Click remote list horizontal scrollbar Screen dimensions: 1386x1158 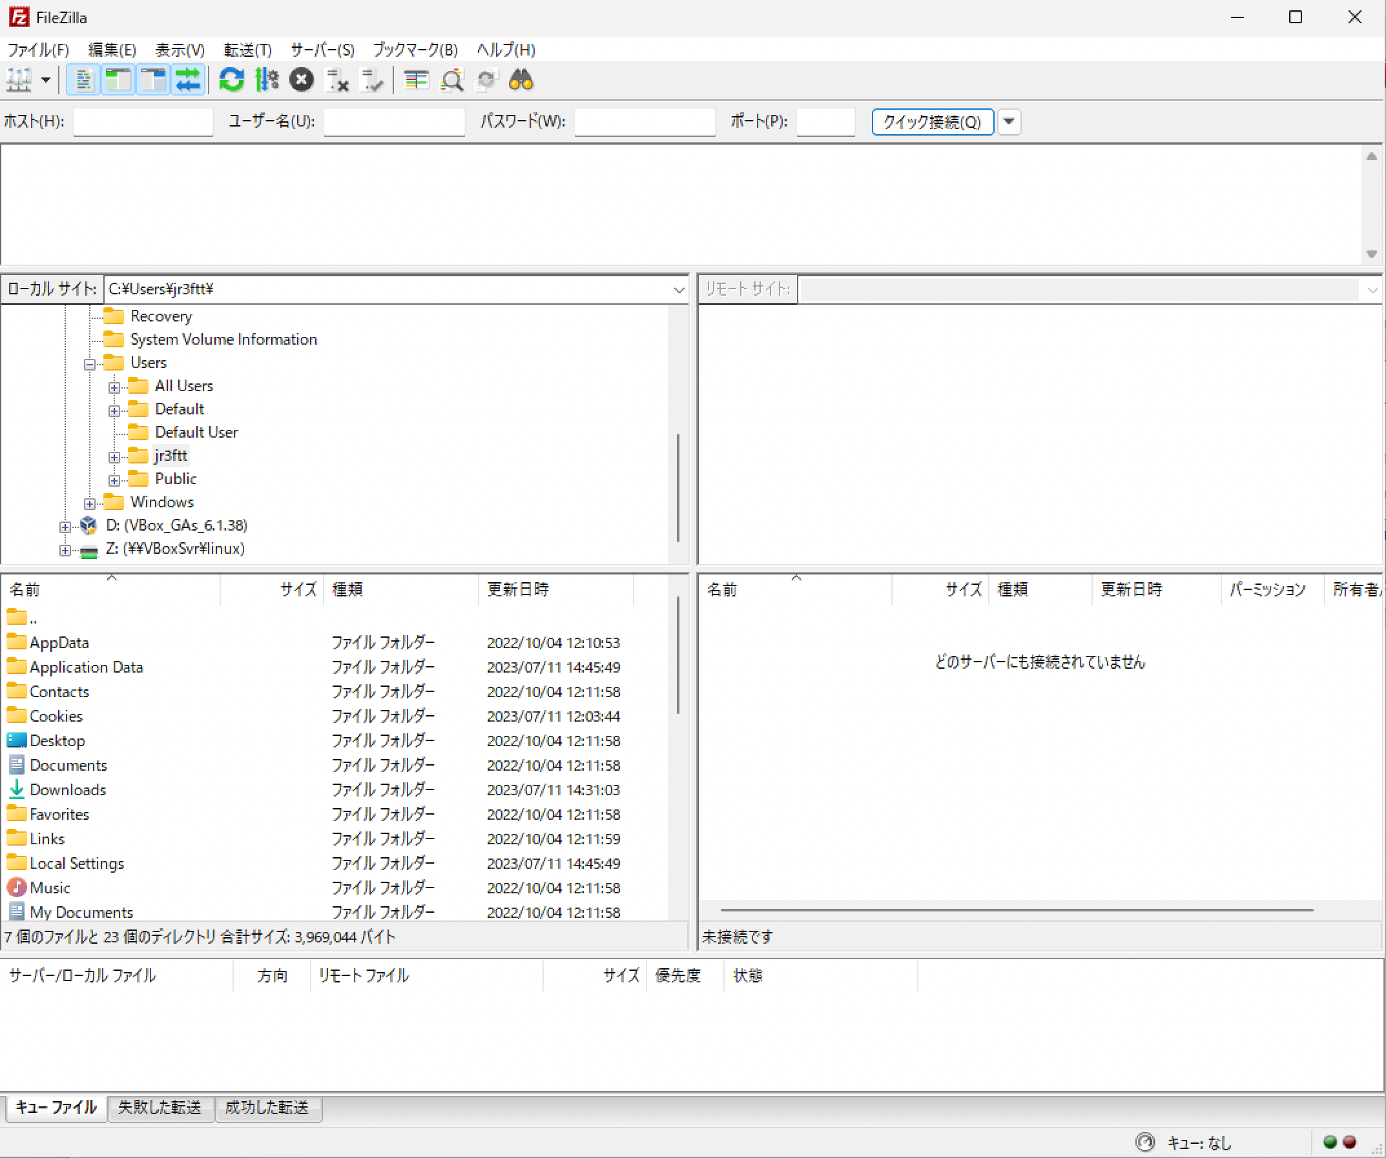(1017, 910)
